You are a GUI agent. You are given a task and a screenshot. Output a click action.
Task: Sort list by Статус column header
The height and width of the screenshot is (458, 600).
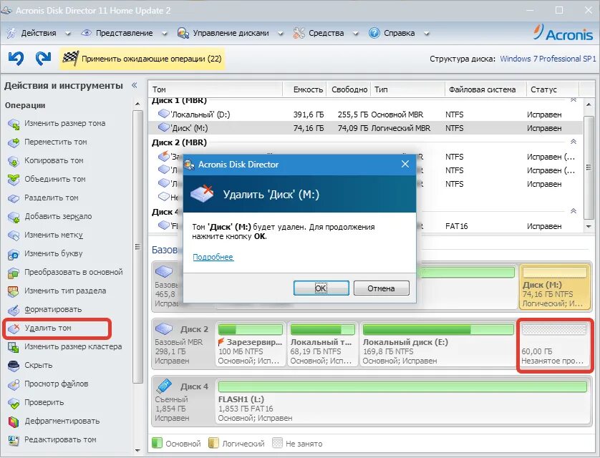(x=553, y=89)
